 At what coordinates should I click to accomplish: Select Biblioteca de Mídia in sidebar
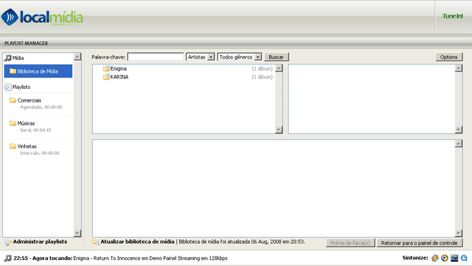click(x=38, y=71)
